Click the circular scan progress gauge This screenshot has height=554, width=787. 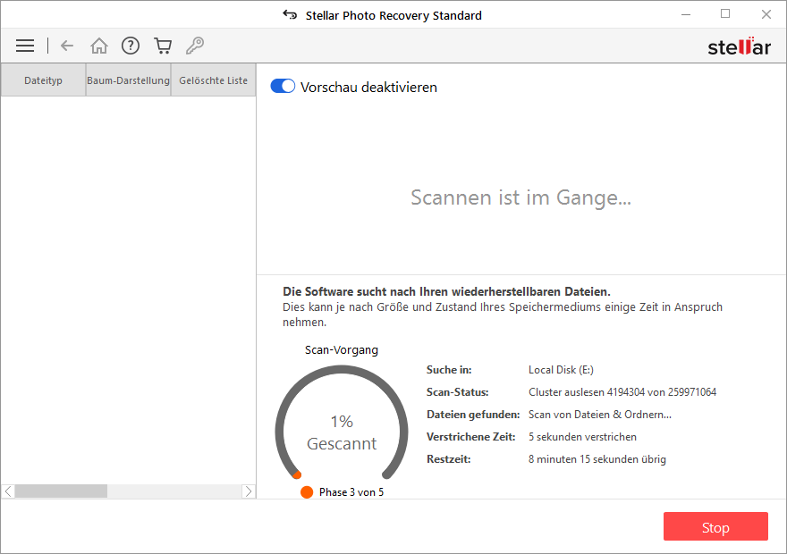(342, 422)
